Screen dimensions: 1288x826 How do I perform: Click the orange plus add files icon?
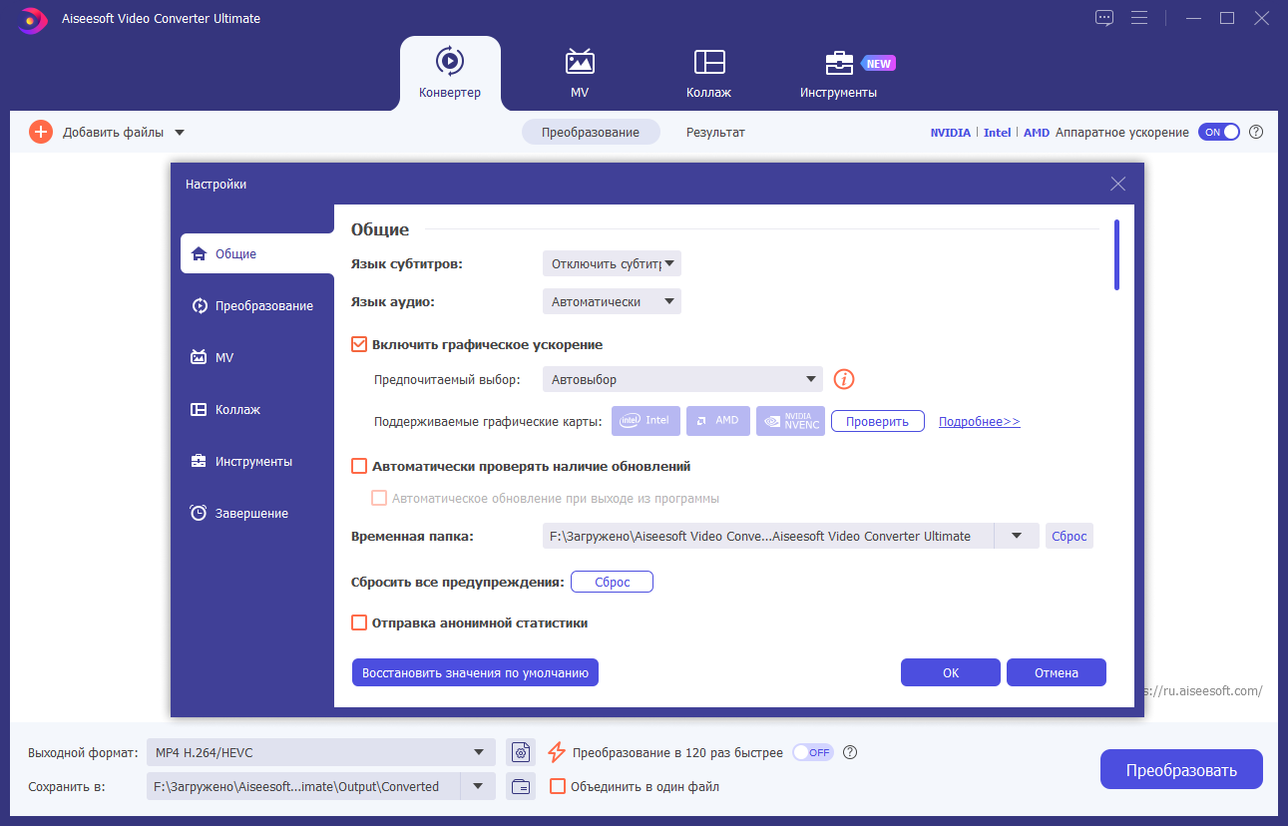pos(41,132)
